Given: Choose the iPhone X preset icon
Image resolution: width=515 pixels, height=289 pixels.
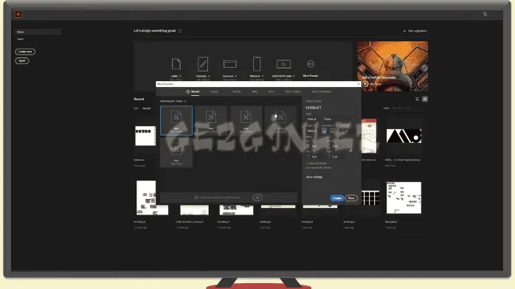Looking at the screenshot, I should [x=257, y=63].
